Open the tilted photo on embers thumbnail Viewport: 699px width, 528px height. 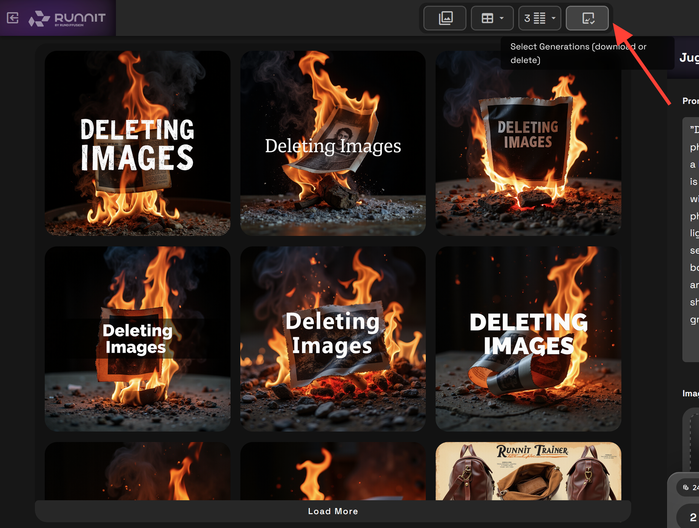333,339
